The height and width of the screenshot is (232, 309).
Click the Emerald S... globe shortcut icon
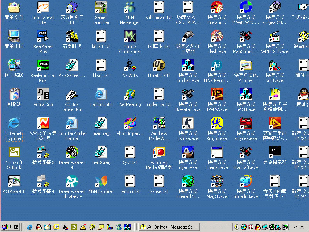coord(188,181)
